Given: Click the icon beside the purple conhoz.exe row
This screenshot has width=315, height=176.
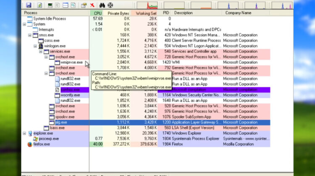Looking at the screenshot, I should pos(57,90).
